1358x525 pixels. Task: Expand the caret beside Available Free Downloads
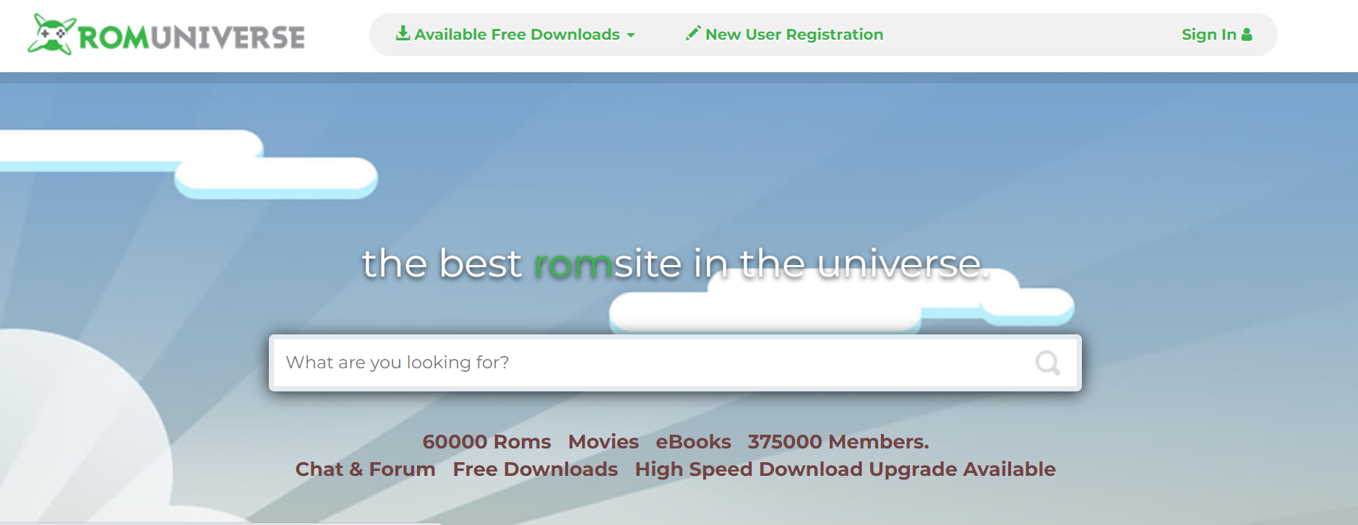[x=631, y=35]
